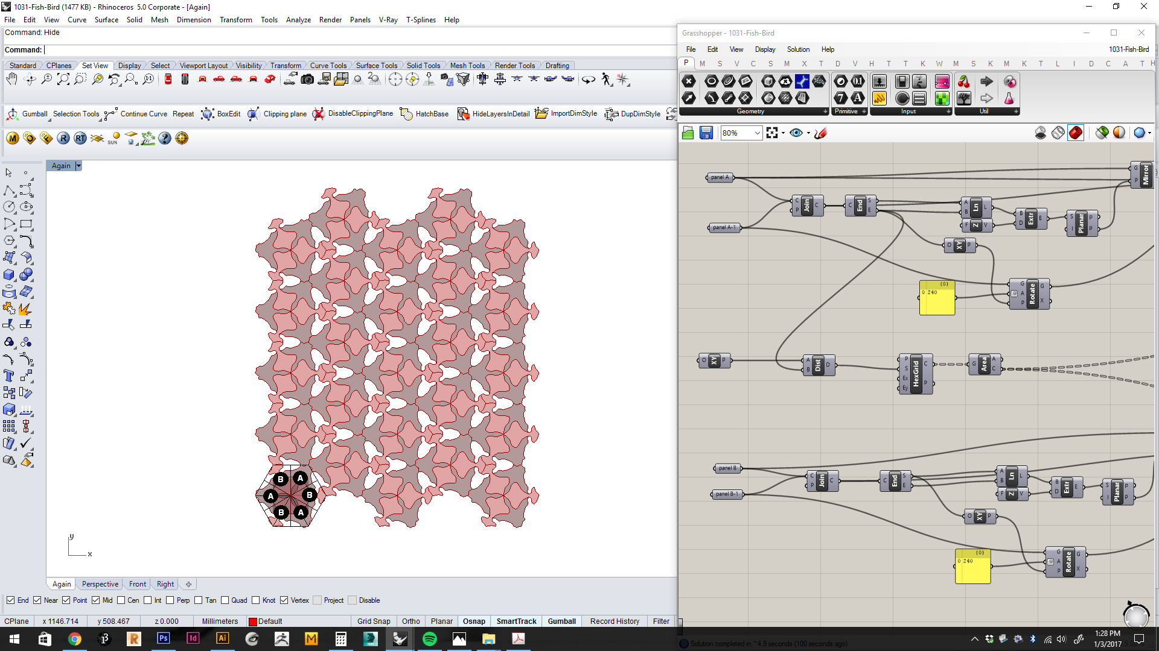Screen dimensions: 1159x651
Task: Click the Gumball toolbar icon
Action: (x=13, y=114)
